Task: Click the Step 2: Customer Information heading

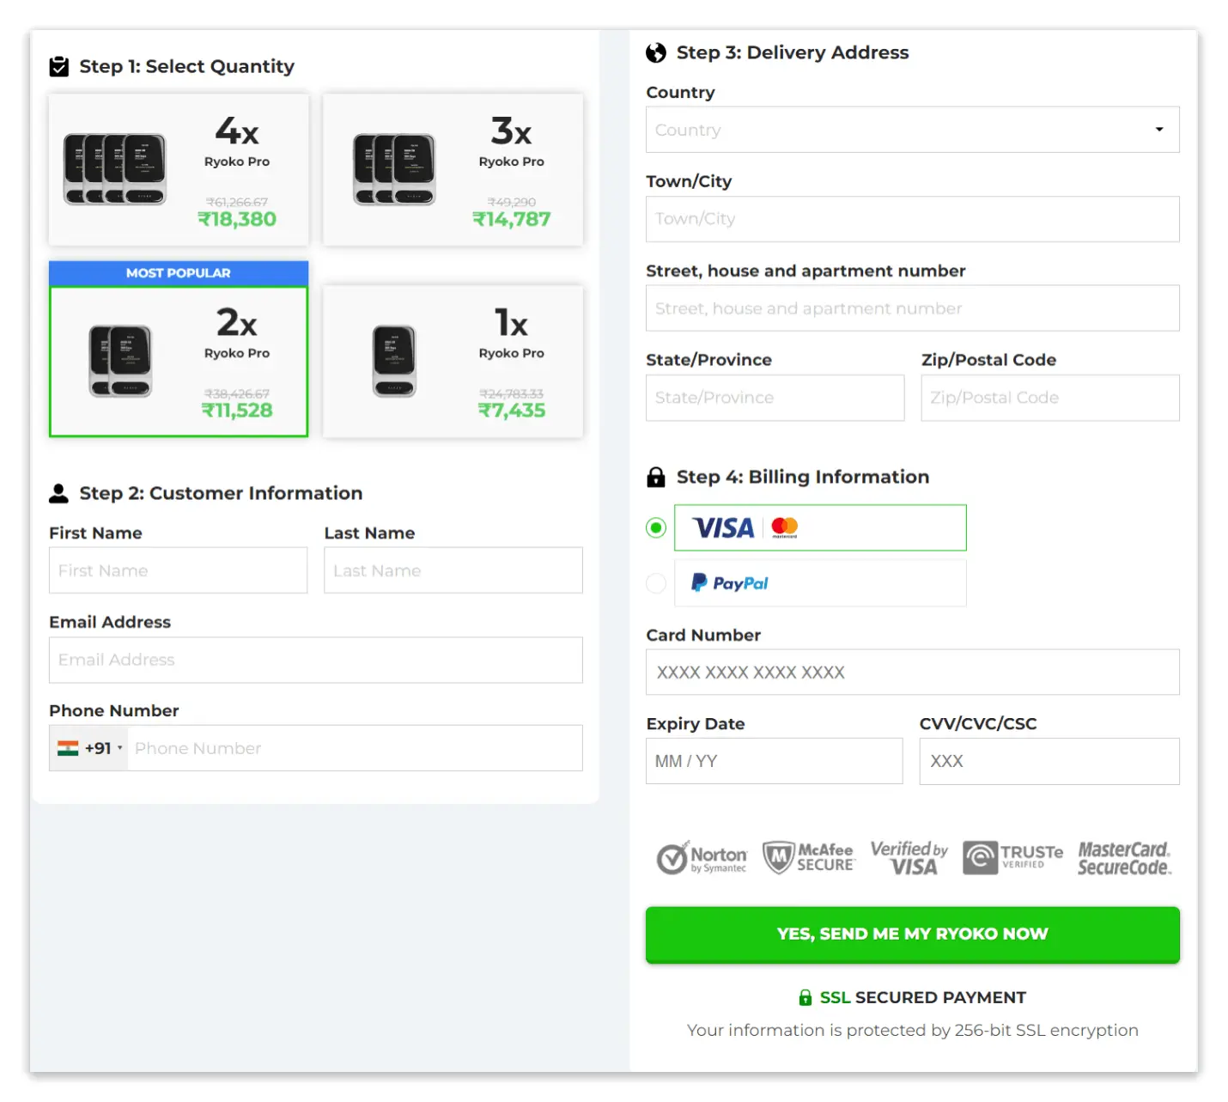Action: [221, 493]
